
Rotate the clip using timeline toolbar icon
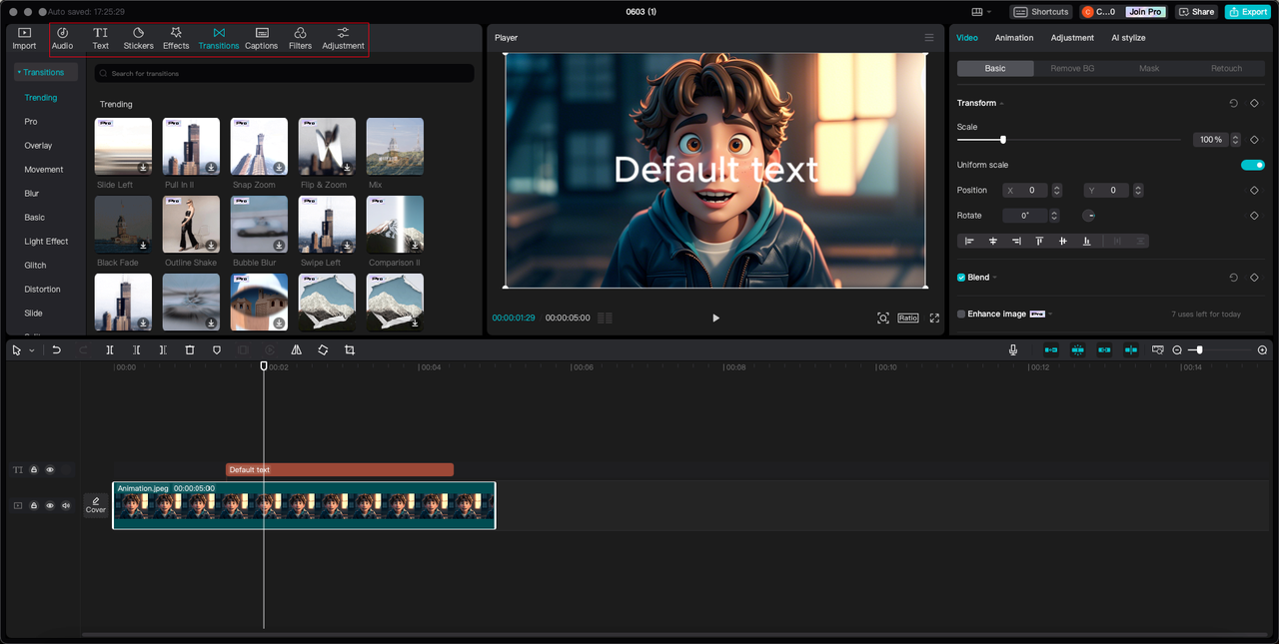(x=323, y=350)
